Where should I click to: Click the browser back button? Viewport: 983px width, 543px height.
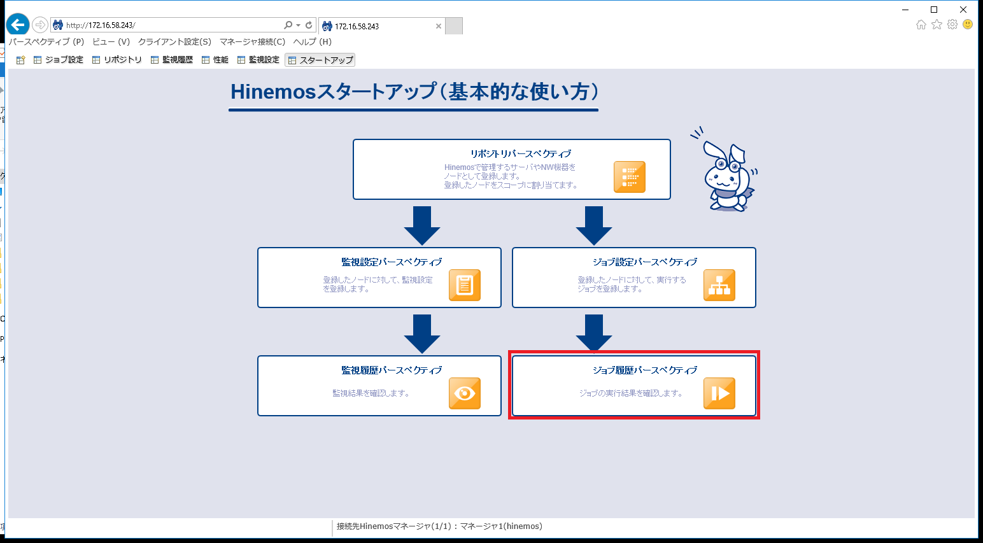click(18, 25)
